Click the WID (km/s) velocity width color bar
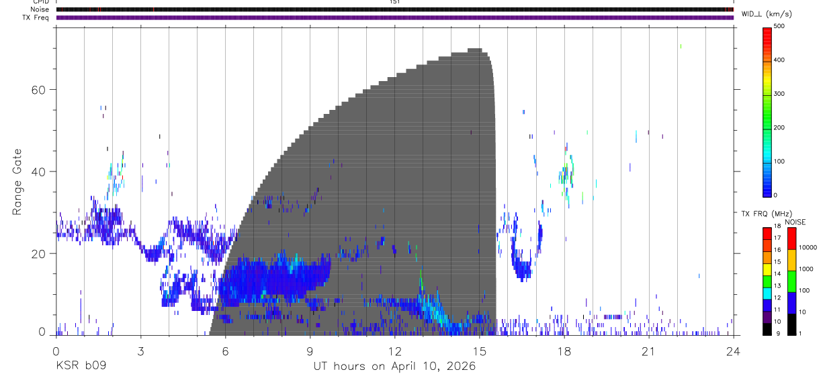825x380 pixels. click(x=767, y=111)
